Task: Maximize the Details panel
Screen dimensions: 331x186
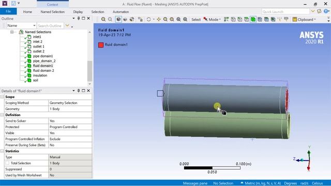Action: [83, 90]
